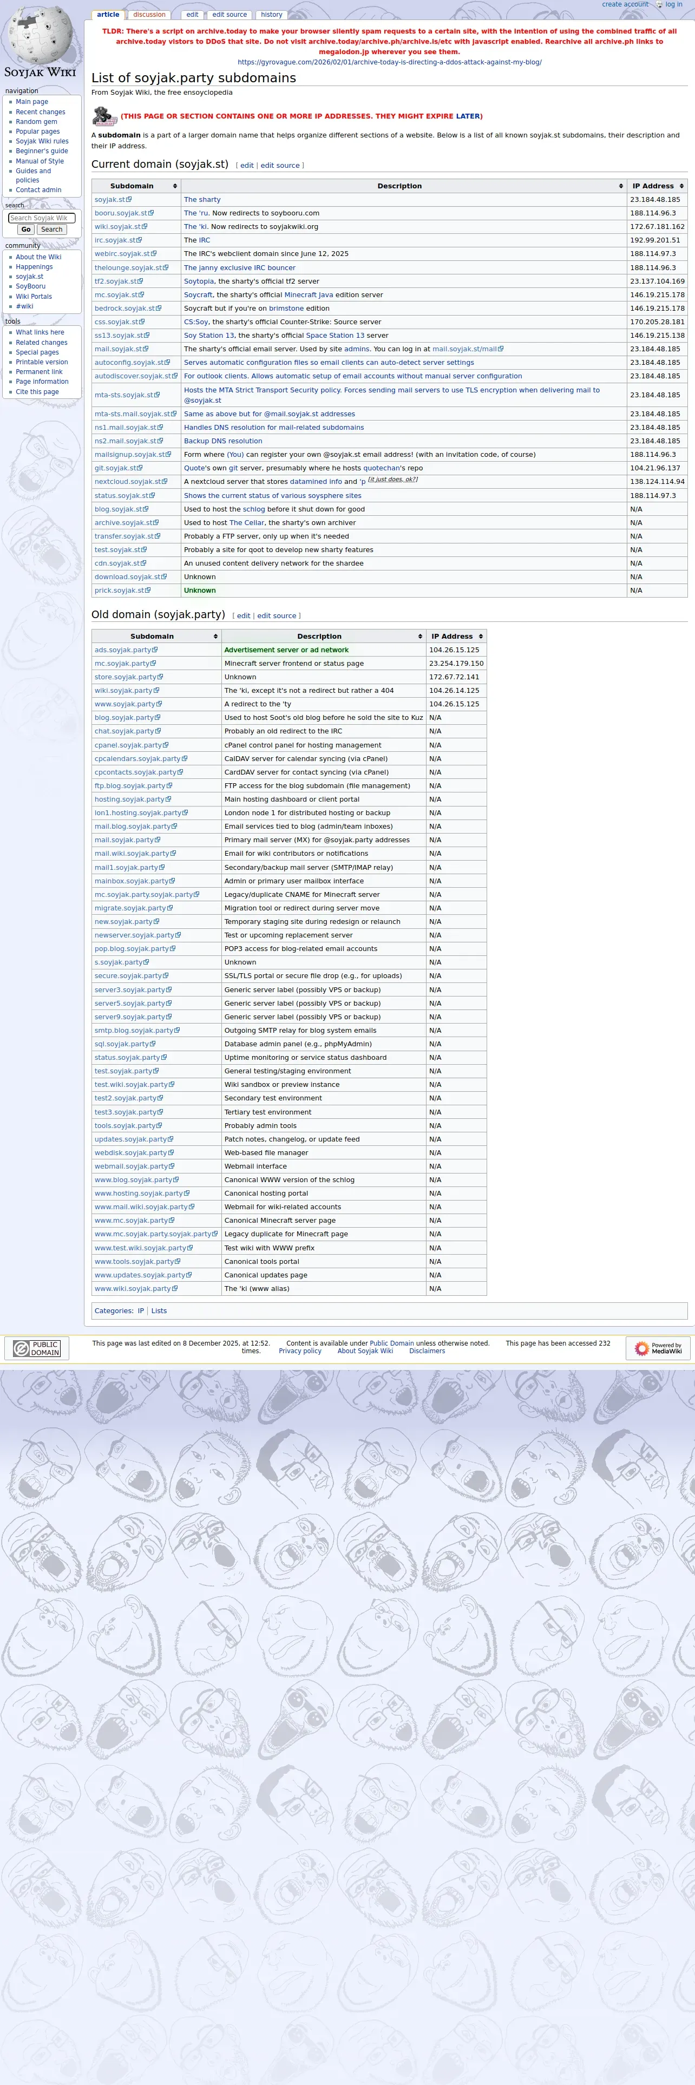
Task: Click the create account link
Action: click(625, 5)
